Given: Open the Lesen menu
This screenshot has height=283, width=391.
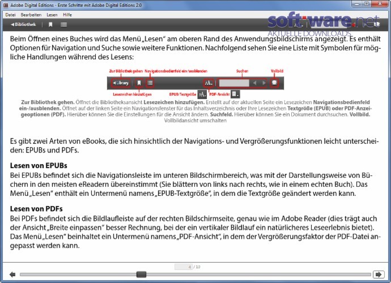Looking at the screenshot, I should point(52,15).
